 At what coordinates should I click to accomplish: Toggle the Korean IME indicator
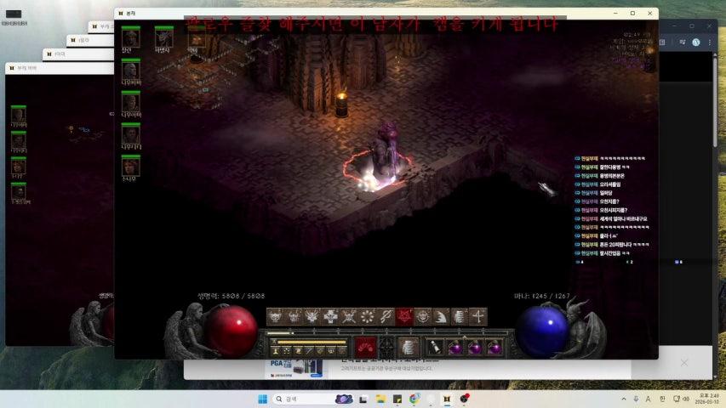(662, 399)
